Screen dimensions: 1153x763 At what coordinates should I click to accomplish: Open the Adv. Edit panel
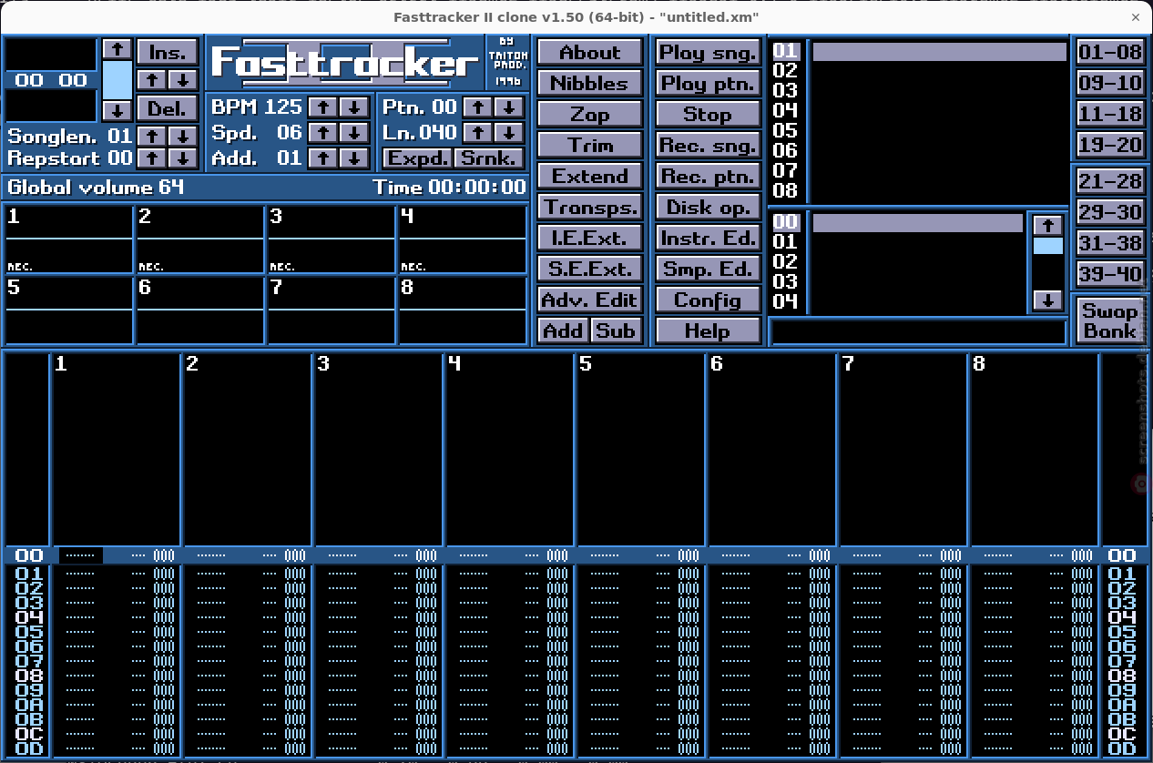pos(589,300)
